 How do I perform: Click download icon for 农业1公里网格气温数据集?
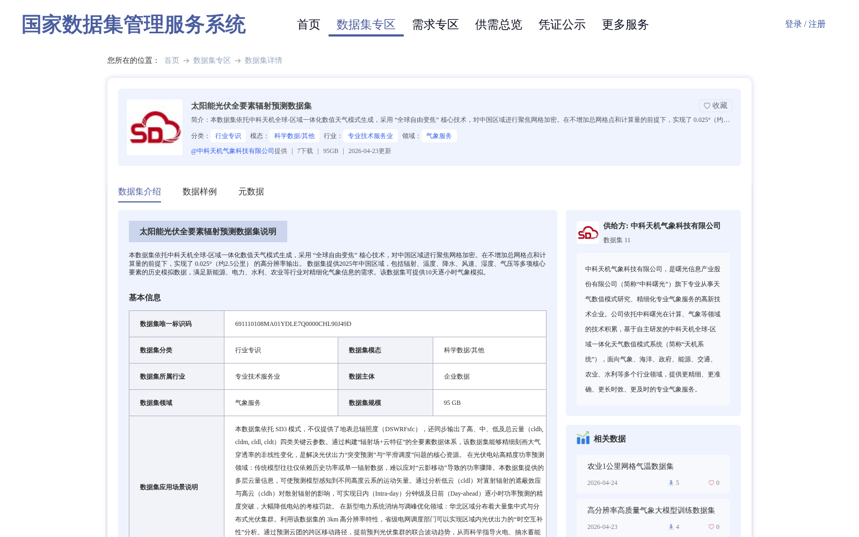[671, 483]
